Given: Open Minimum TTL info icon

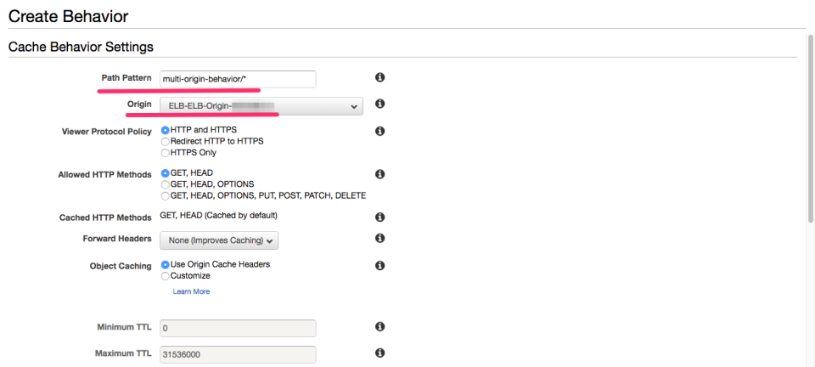Looking at the screenshot, I should (x=379, y=327).
